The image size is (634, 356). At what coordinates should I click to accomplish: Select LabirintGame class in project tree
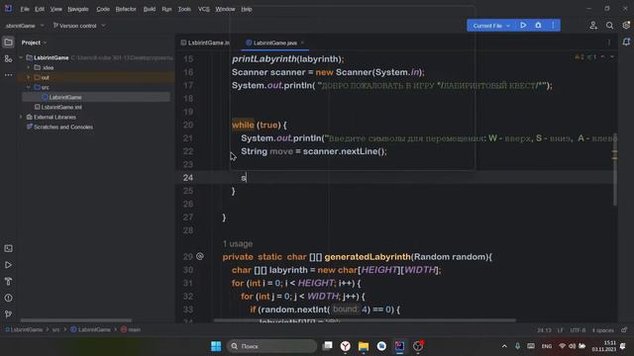(x=65, y=97)
